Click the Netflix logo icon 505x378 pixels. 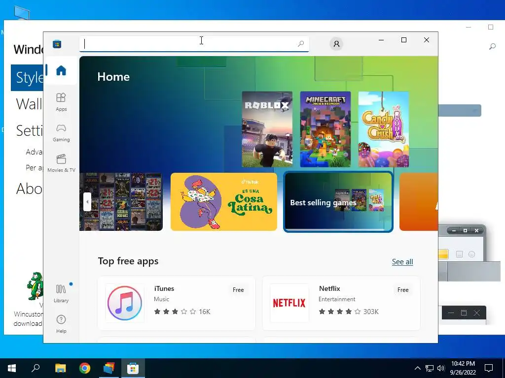point(289,303)
